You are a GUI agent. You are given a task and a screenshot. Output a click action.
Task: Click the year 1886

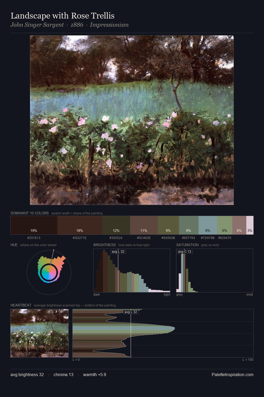[x=77, y=25]
